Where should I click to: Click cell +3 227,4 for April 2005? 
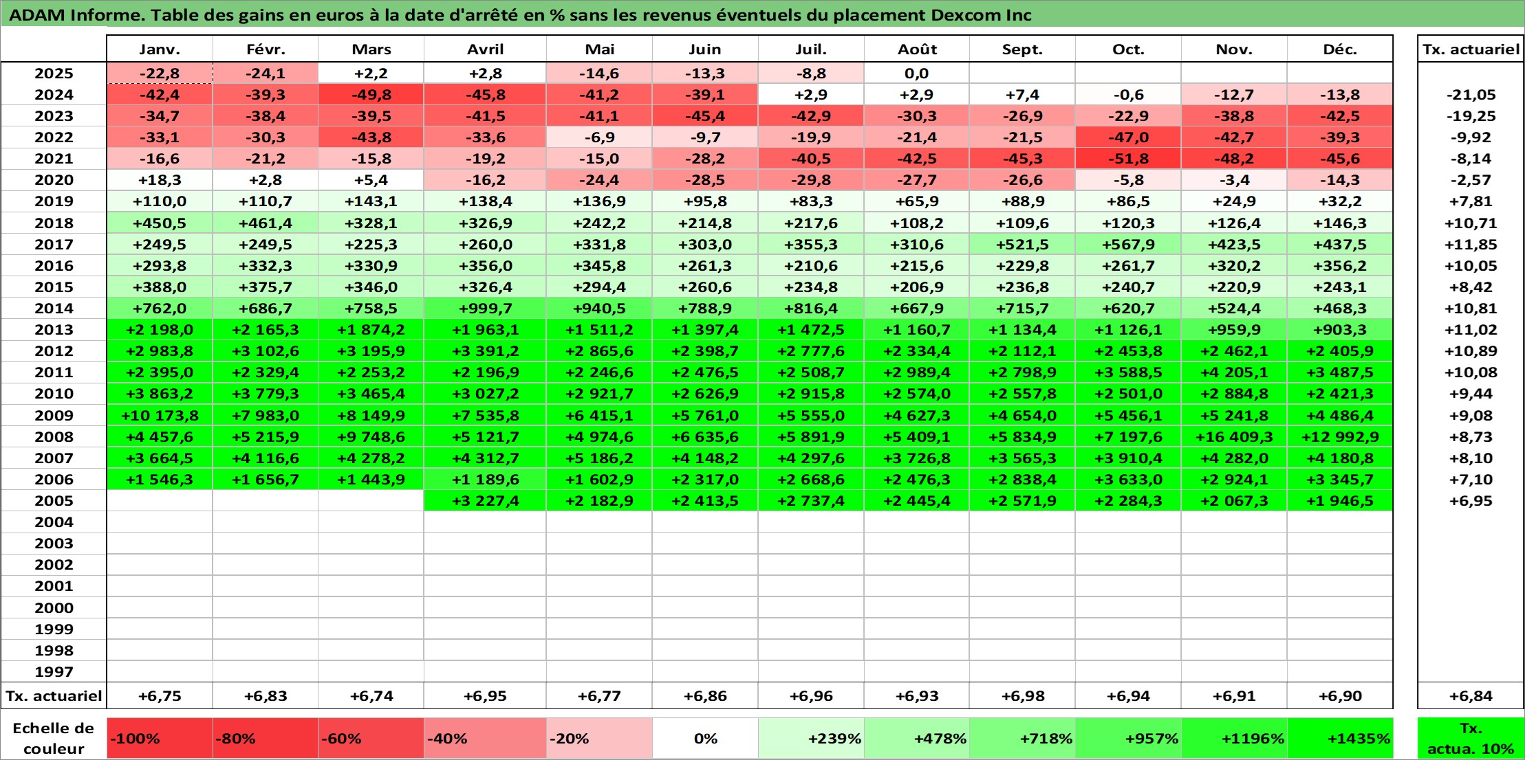click(x=485, y=501)
